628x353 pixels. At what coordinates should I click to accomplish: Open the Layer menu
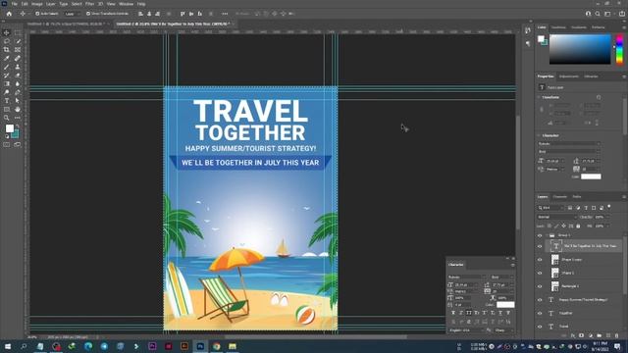pos(51,4)
